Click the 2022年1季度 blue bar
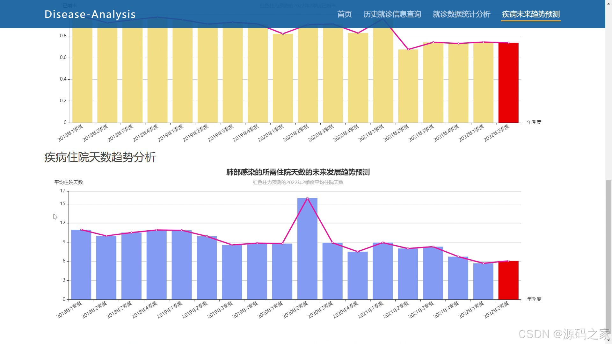Viewport: 612px width, 344px height. click(x=483, y=281)
